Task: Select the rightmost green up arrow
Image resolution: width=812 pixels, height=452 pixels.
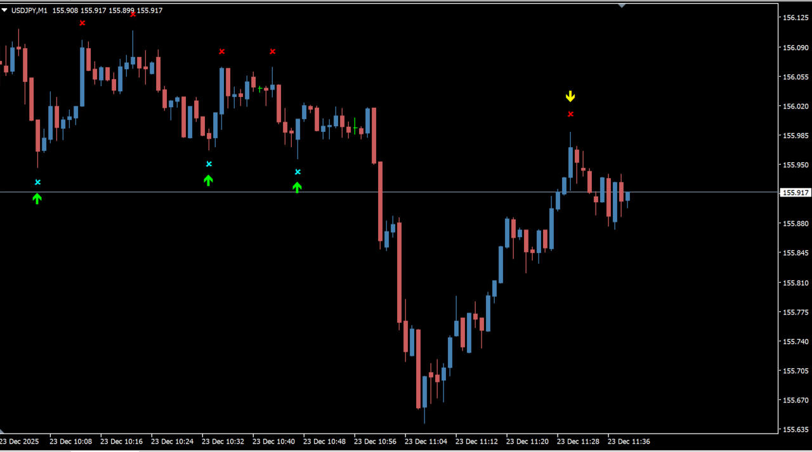Action: click(297, 187)
